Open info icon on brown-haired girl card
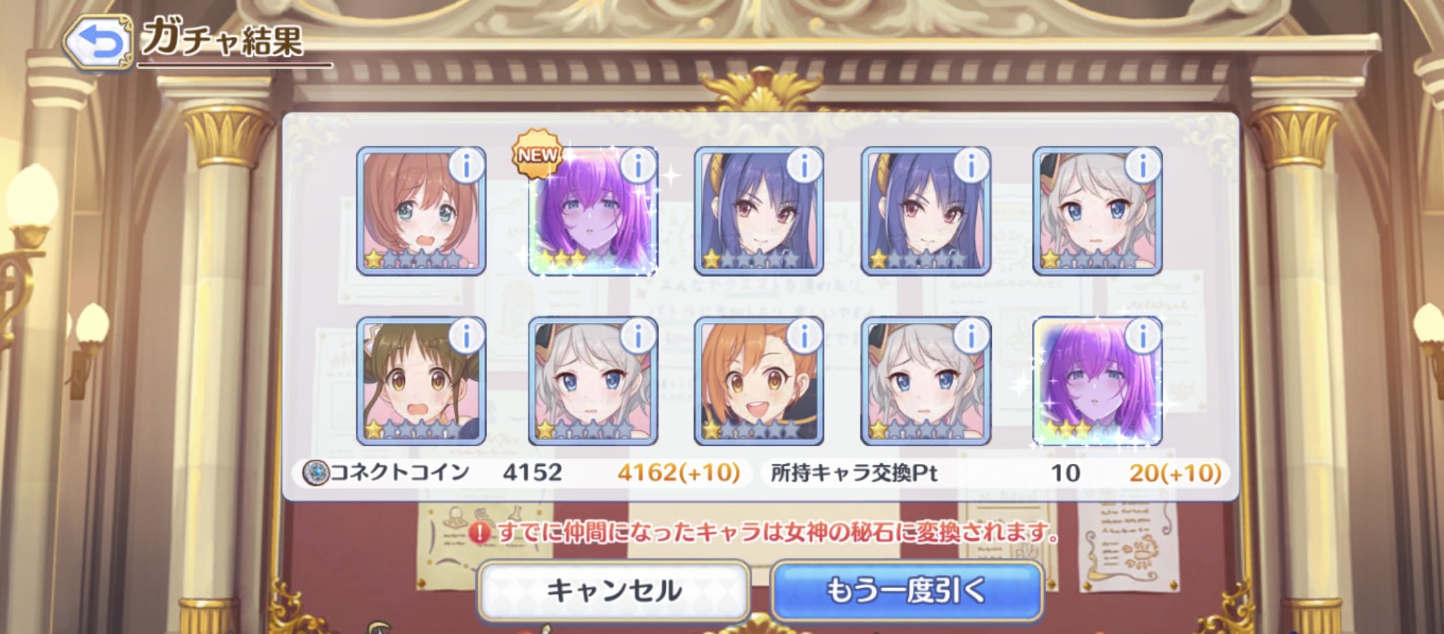 (x=466, y=166)
